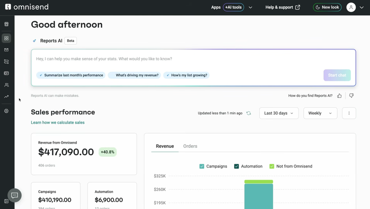Expand the account menu chevron
370x209 pixels.
click(x=362, y=7)
